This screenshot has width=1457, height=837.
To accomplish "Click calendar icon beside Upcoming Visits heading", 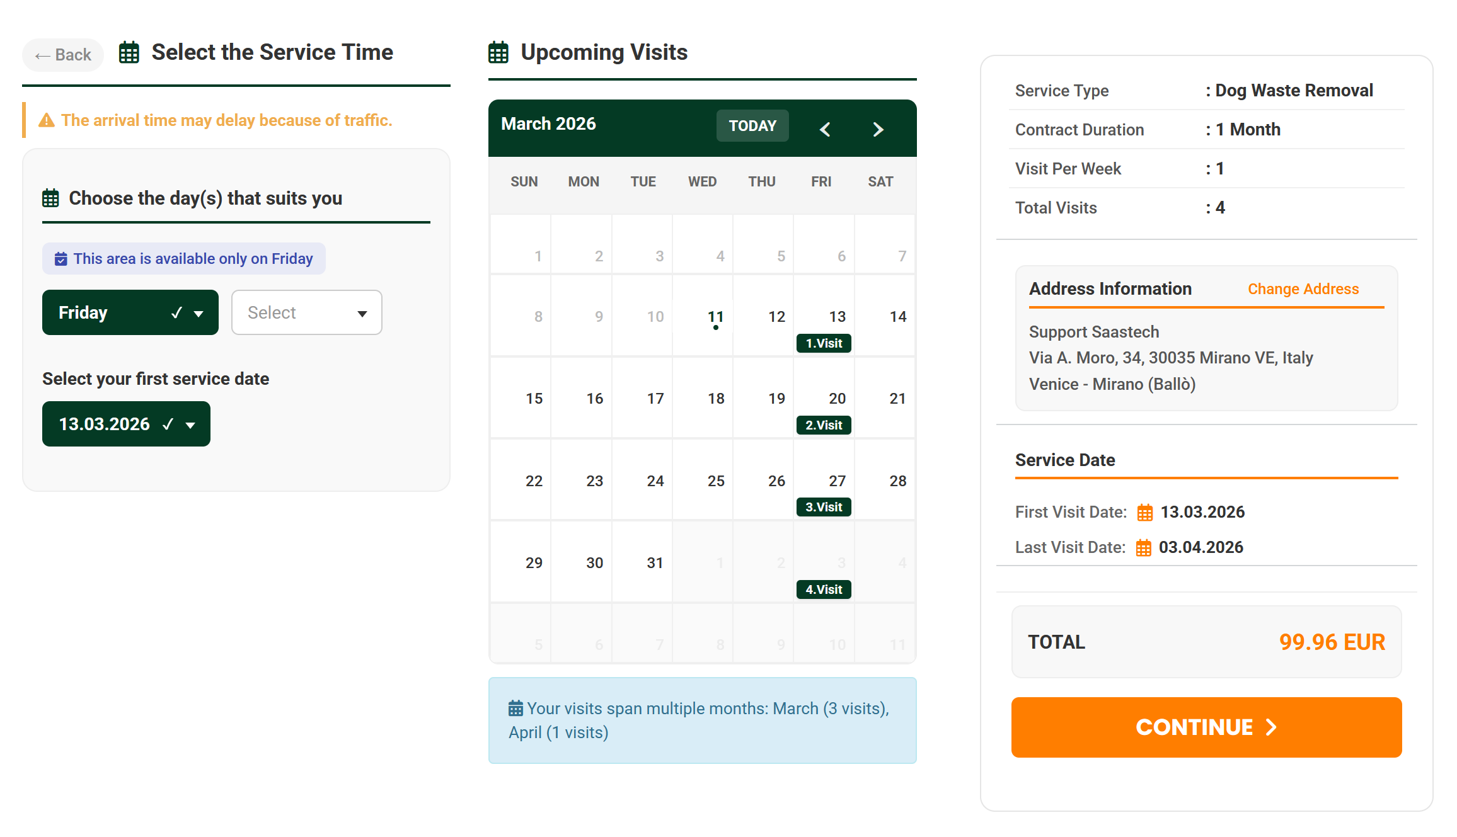I will click(x=498, y=52).
